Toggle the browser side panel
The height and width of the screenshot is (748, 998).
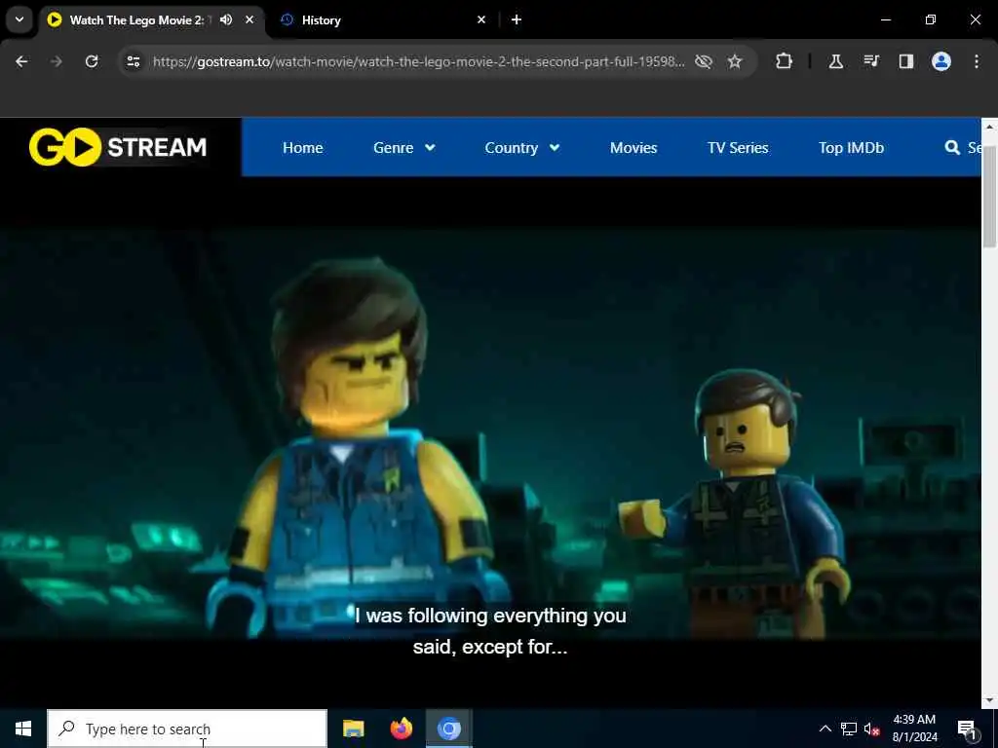[906, 61]
